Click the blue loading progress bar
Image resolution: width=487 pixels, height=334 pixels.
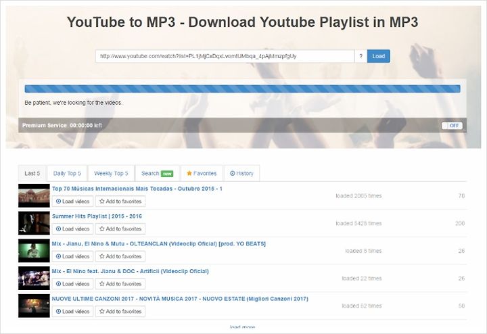click(242, 89)
